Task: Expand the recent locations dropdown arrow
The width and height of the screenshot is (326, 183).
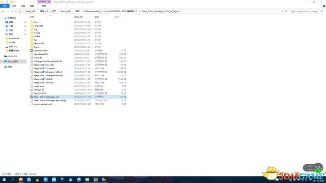Action: click(x=12, y=11)
